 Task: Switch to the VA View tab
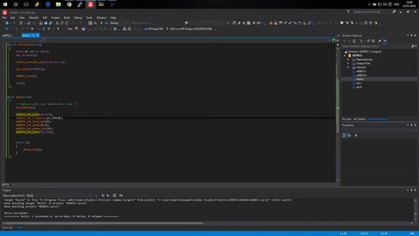coord(347,119)
